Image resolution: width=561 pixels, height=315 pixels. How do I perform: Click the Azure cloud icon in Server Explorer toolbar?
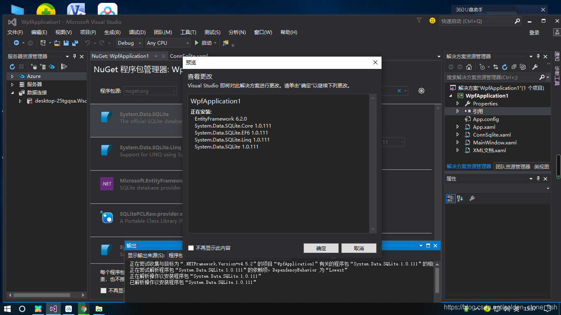(52, 66)
